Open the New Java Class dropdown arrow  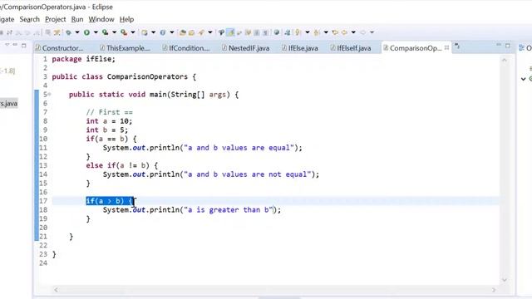[x=172, y=32]
